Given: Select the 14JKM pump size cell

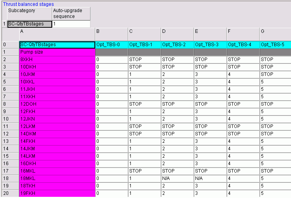Looking at the screenshot, I should click(57, 149).
